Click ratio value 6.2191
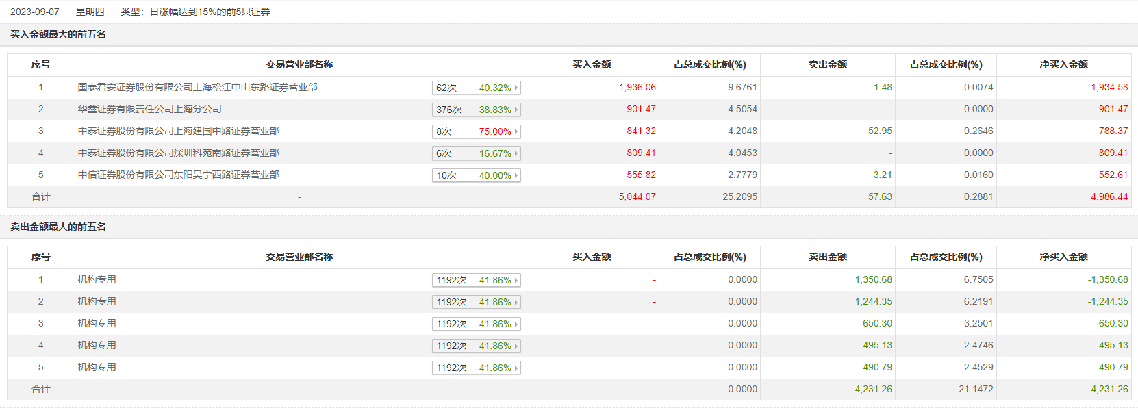The height and width of the screenshot is (408, 1138). pos(978,301)
